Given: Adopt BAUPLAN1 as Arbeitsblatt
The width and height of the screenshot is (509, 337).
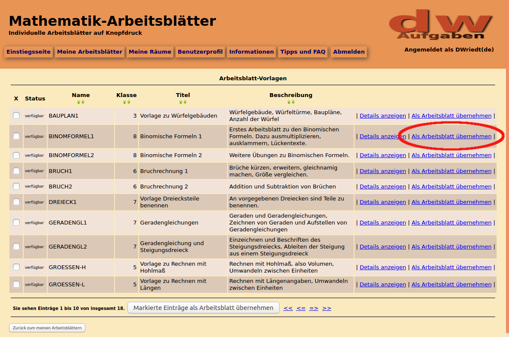Looking at the screenshot, I should (451, 115).
